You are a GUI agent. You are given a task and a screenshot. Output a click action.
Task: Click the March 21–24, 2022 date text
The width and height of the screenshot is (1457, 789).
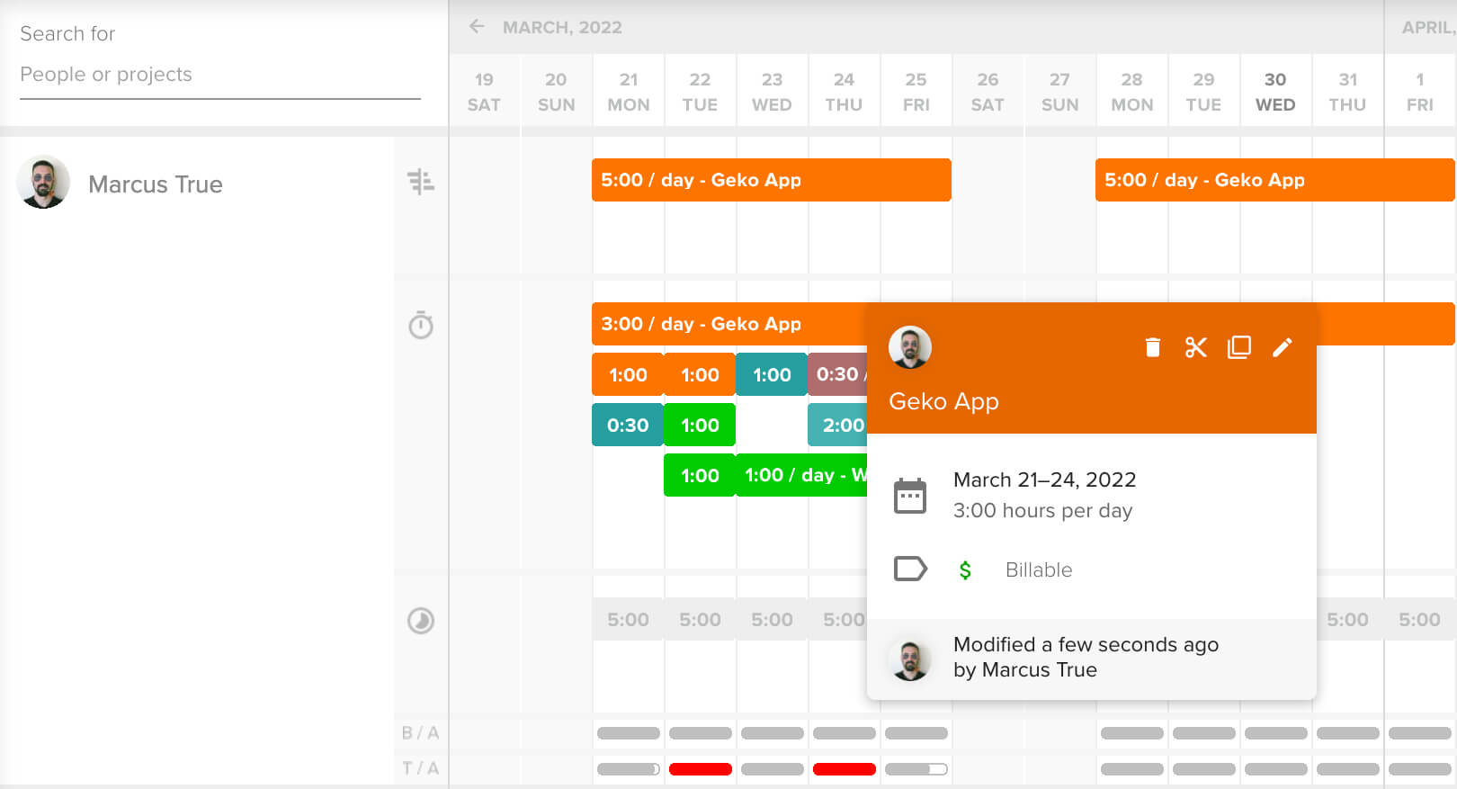tap(1044, 480)
